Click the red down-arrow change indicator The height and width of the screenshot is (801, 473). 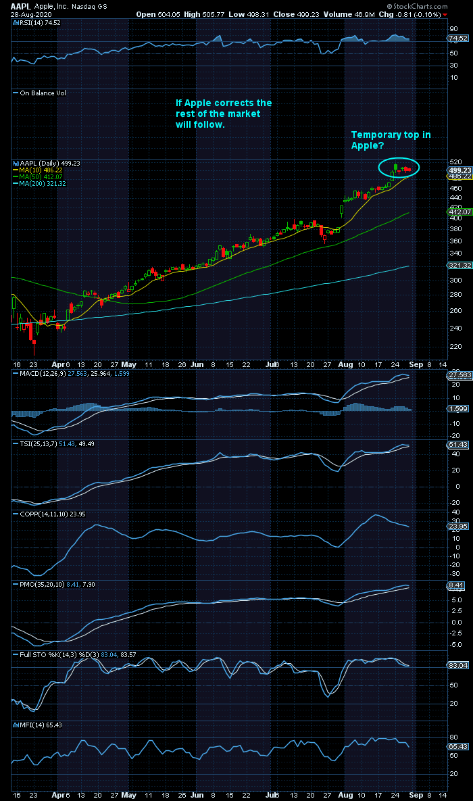point(445,15)
